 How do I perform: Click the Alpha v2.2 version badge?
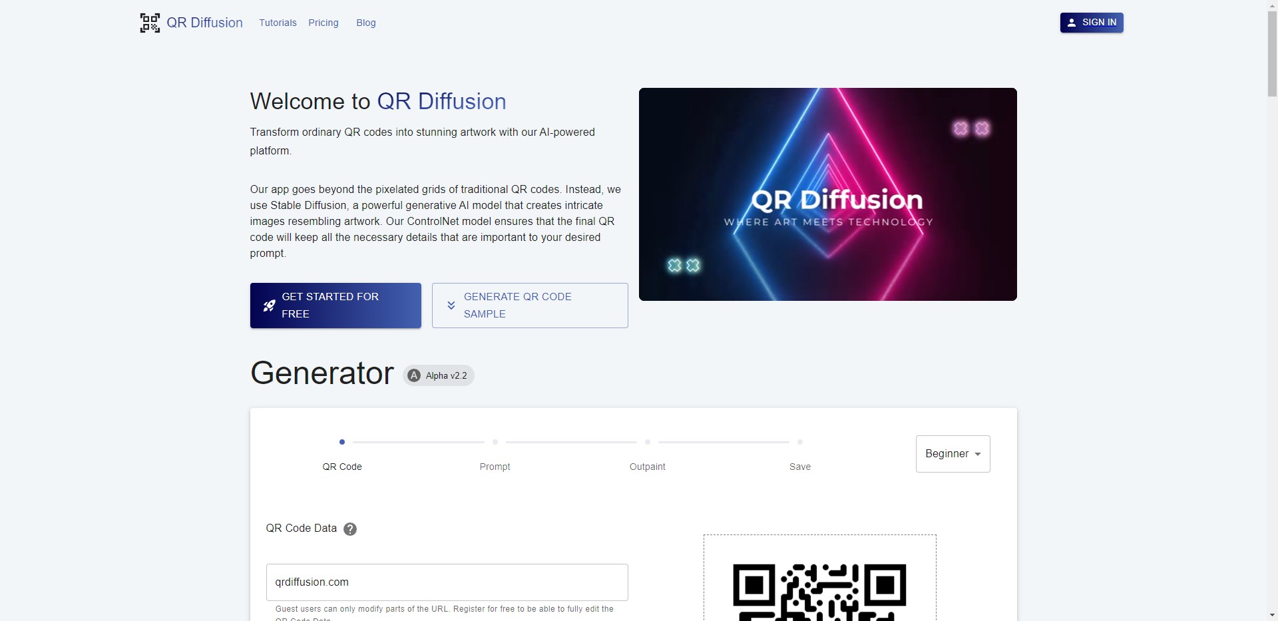[437, 375]
